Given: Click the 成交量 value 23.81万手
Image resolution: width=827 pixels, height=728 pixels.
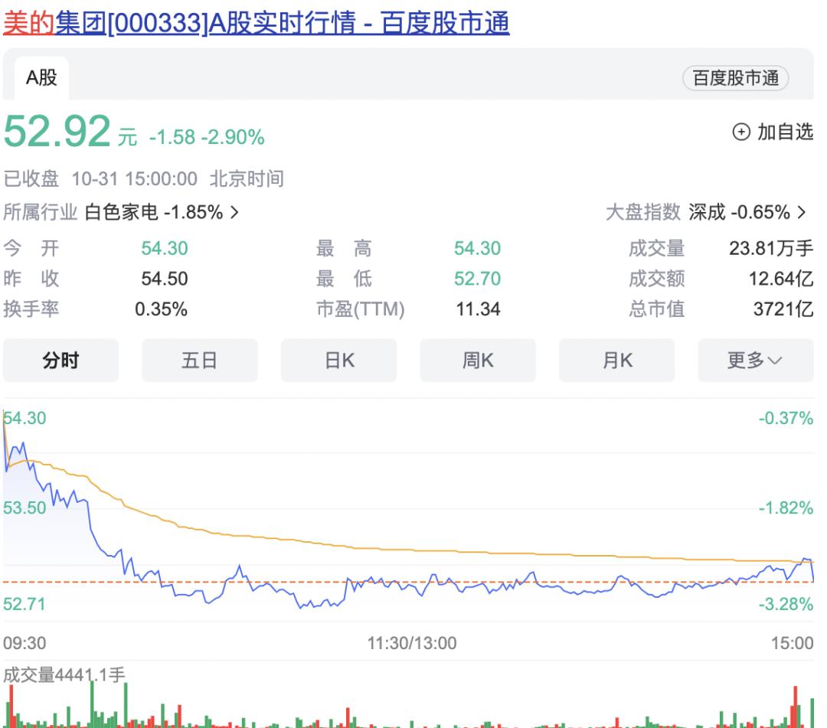Looking at the screenshot, I should click(771, 248).
